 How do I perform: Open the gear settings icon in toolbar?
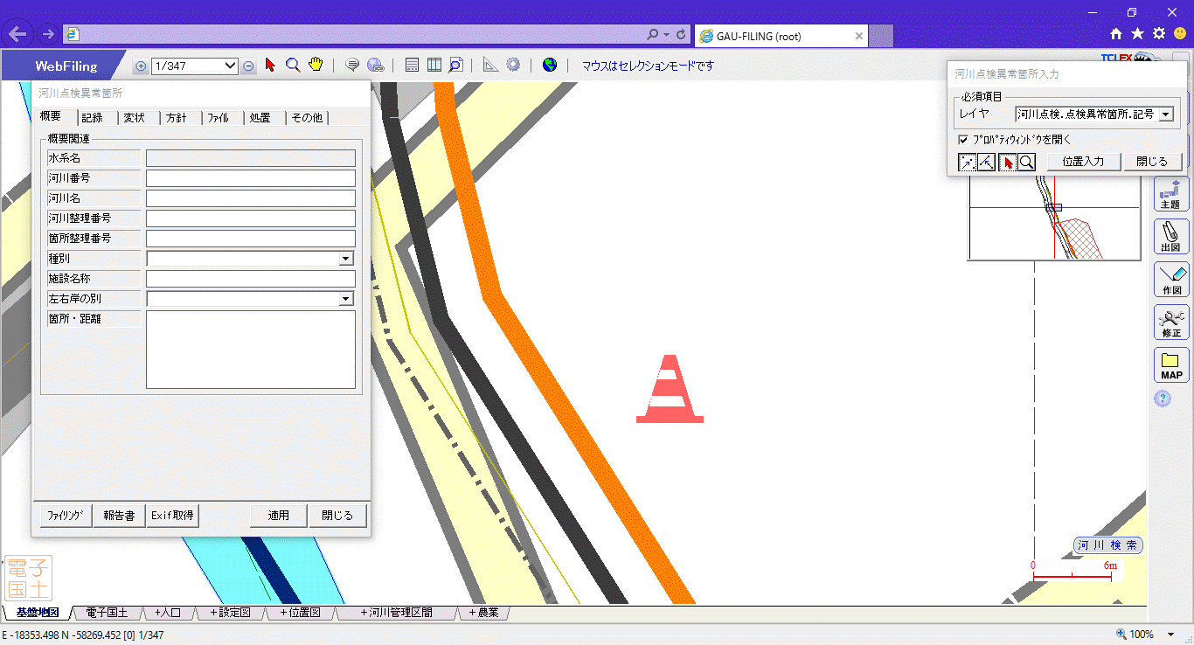513,66
